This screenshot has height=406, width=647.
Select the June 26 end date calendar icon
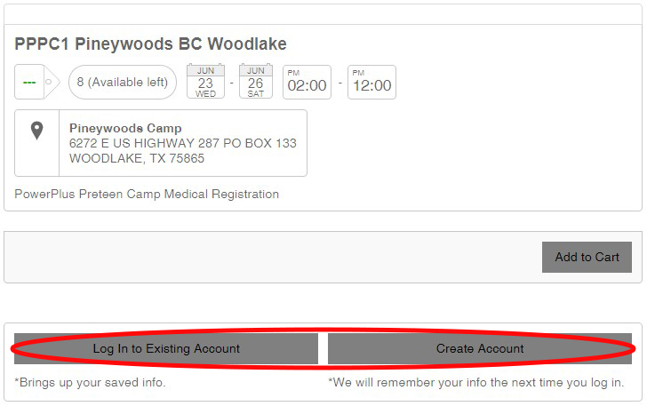click(256, 81)
